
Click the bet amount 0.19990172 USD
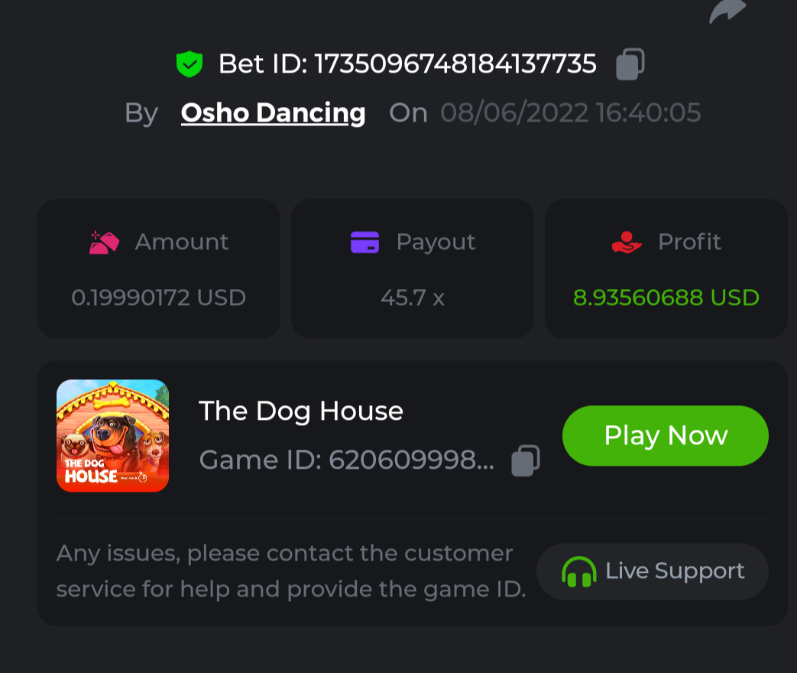(159, 297)
